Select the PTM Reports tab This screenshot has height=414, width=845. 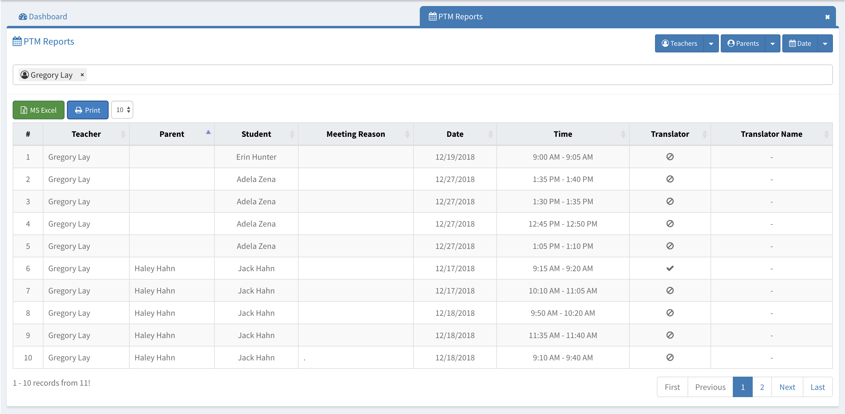pos(456,16)
